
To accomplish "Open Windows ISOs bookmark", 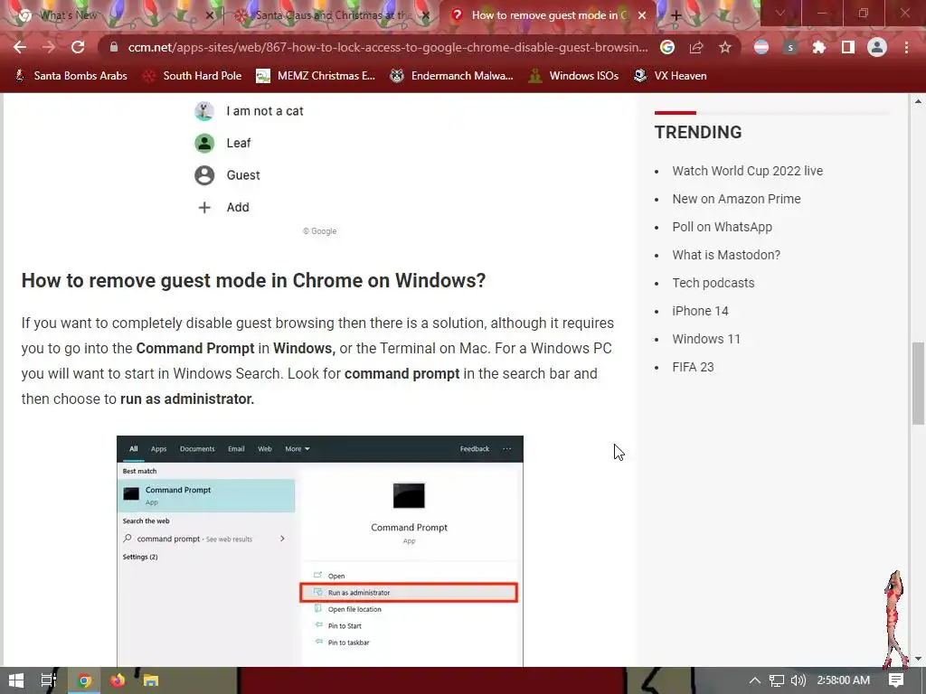I will (x=574, y=76).
